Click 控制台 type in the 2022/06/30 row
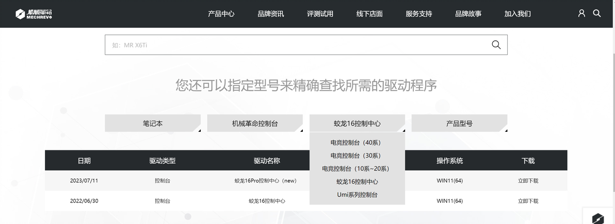Screen dimensions: 615x224 coord(163,201)
